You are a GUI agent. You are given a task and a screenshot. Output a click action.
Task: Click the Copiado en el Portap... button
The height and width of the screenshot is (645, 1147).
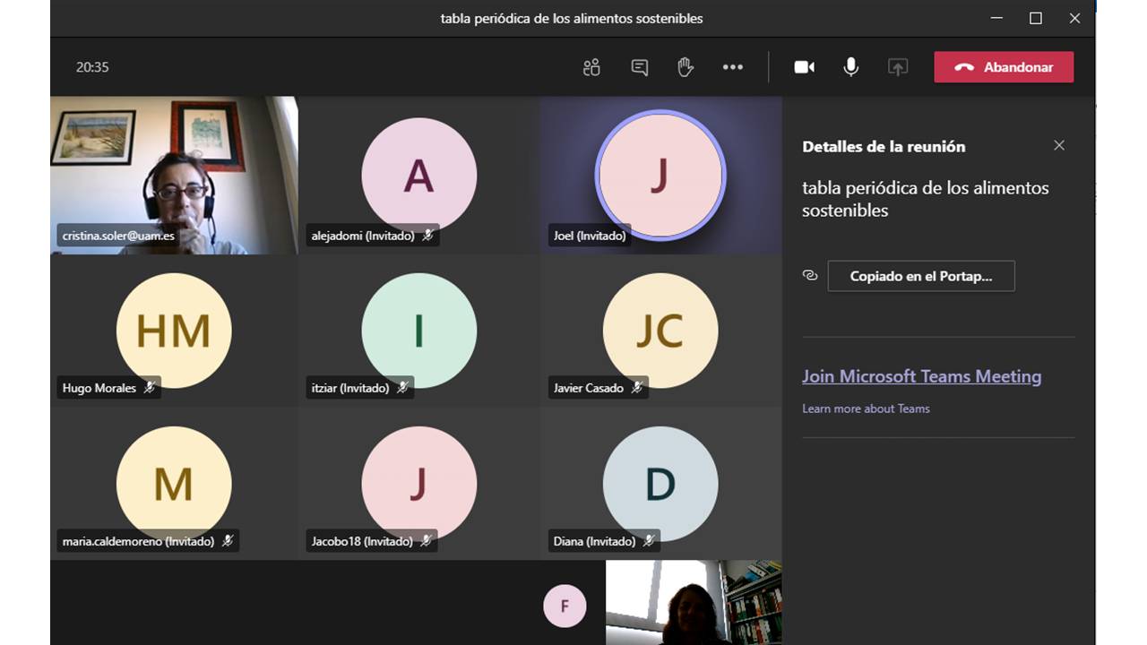click(920, 276)
